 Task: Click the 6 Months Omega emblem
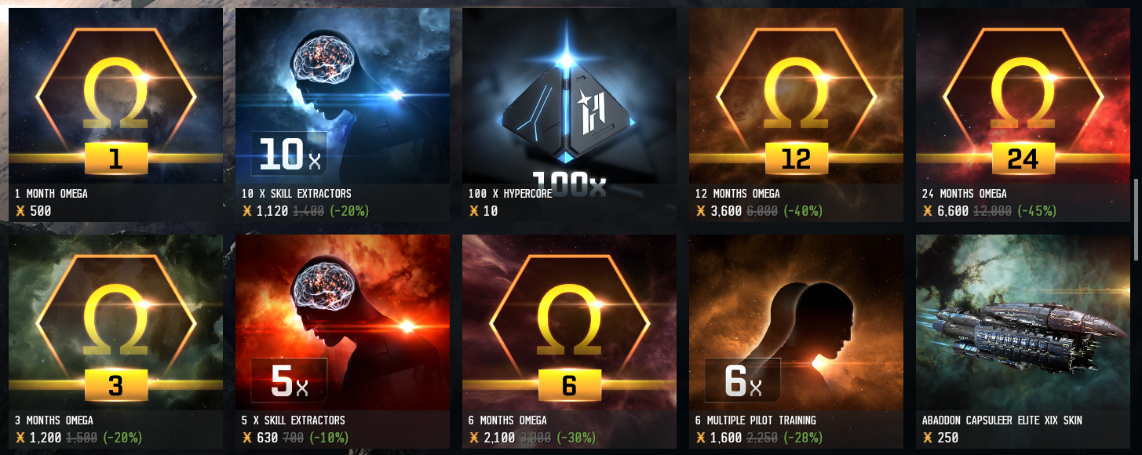point(569,322)
